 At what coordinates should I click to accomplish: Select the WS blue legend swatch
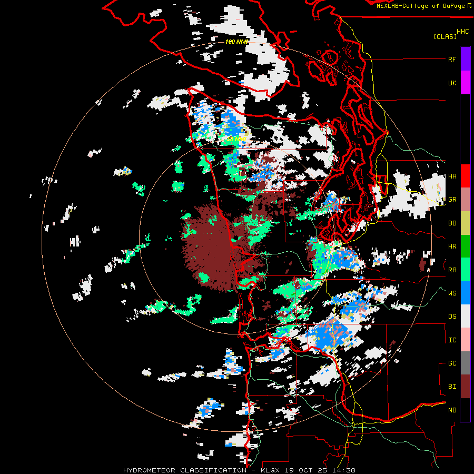[x=465, y=293]
